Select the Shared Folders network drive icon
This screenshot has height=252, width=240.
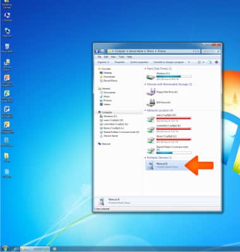click(x=151, y=150)
